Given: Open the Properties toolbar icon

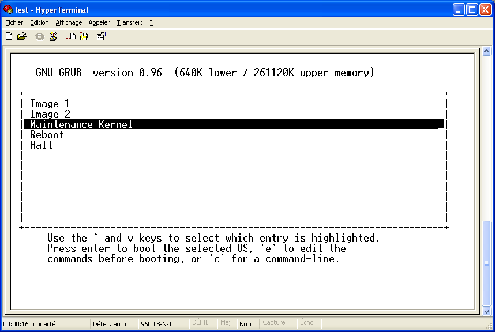Looking at the screenshot, I should 102,36.
